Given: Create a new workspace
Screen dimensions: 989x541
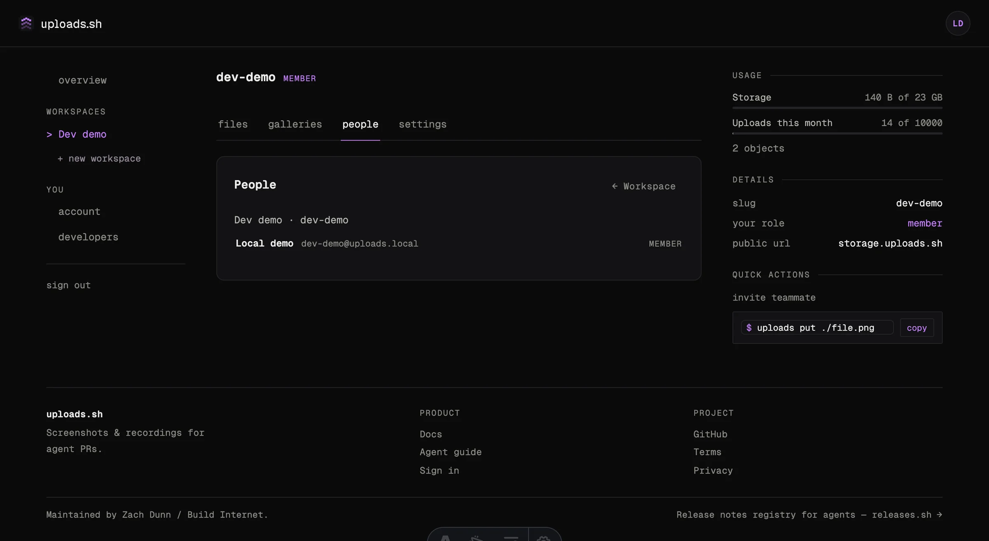Looking at the screenshot, I should 99,159.
